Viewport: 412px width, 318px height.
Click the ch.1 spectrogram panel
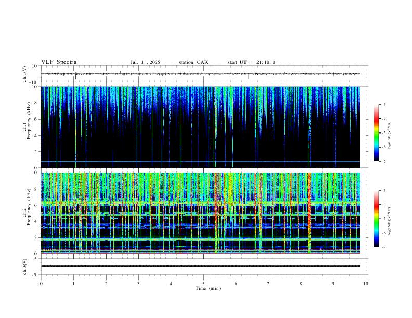[200, 127]
